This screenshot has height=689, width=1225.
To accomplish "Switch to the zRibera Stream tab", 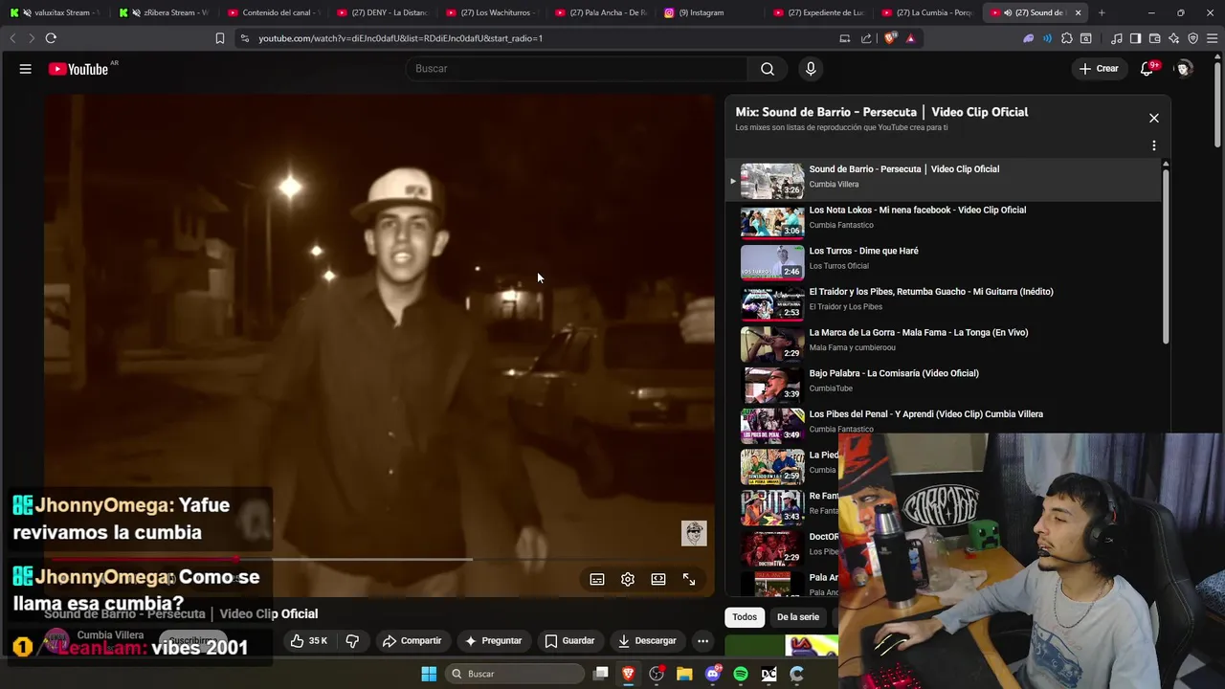I will coord(164,12).
